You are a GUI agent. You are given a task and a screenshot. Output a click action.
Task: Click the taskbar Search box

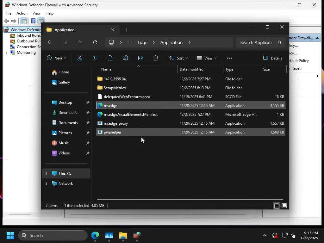coord(53,235)
